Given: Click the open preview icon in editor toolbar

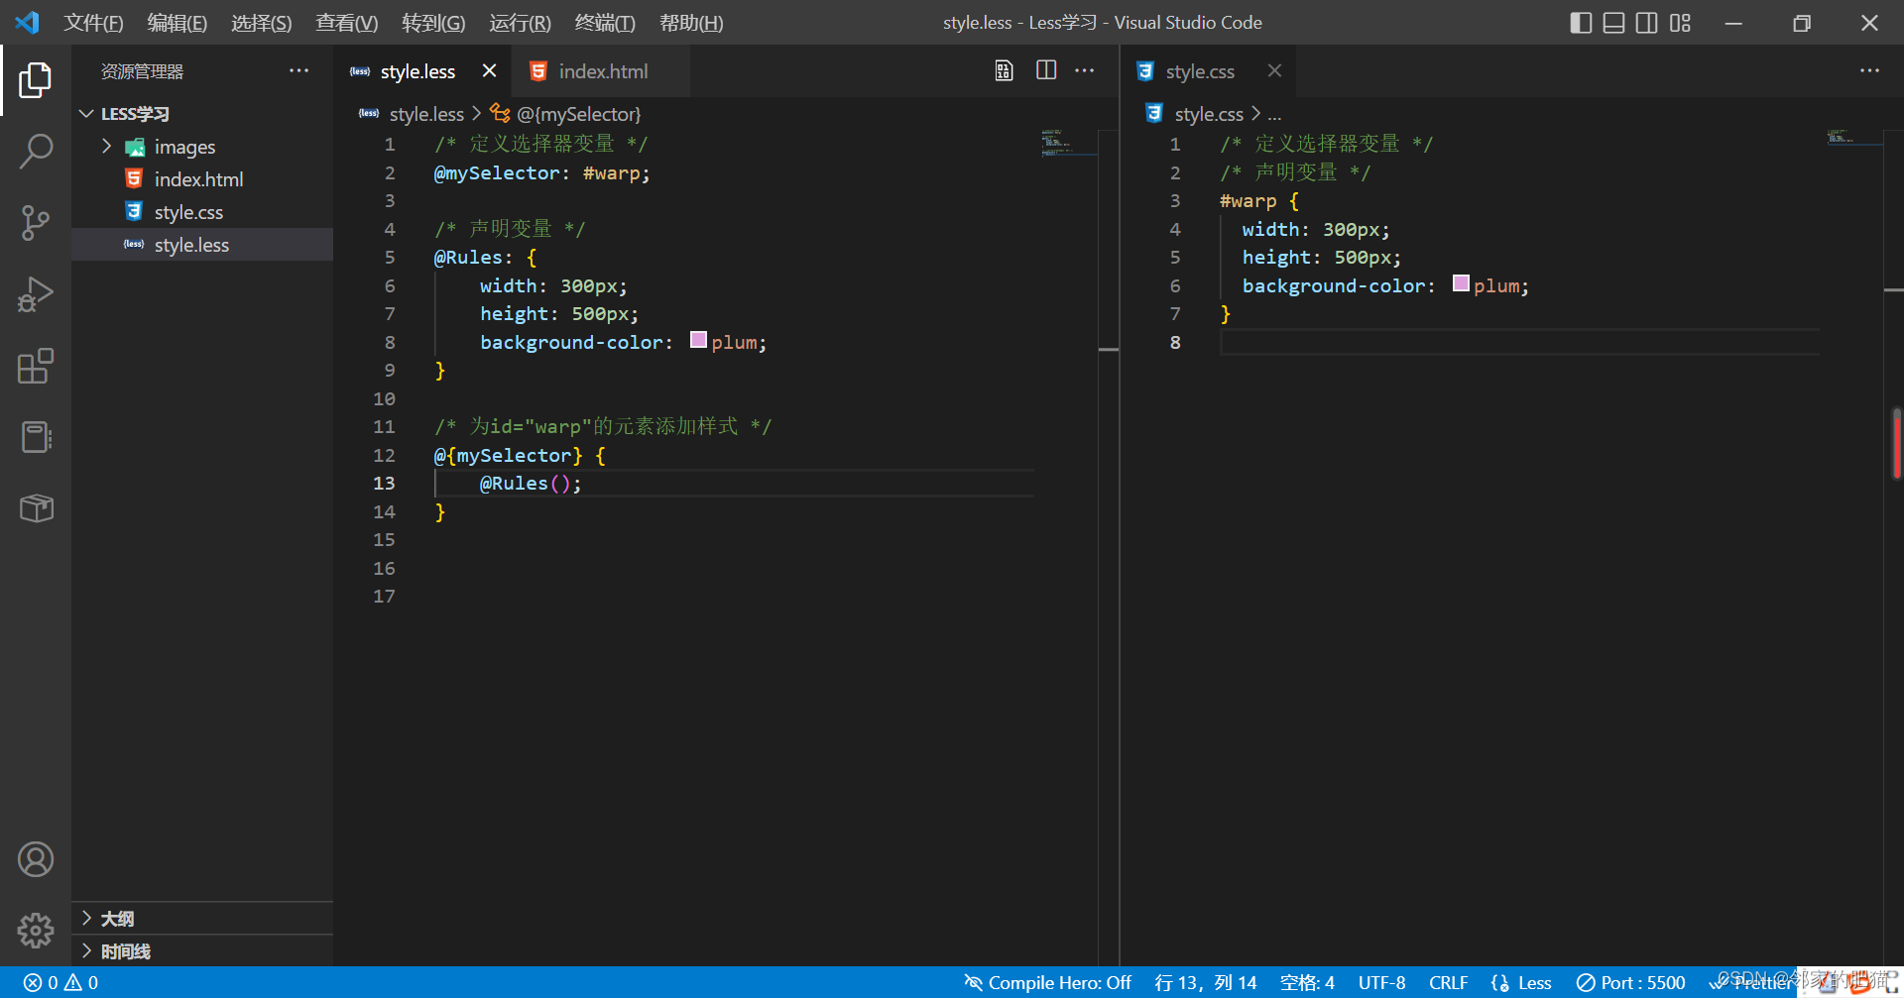Looking at the screenshot, I should tap(1004, 70).
